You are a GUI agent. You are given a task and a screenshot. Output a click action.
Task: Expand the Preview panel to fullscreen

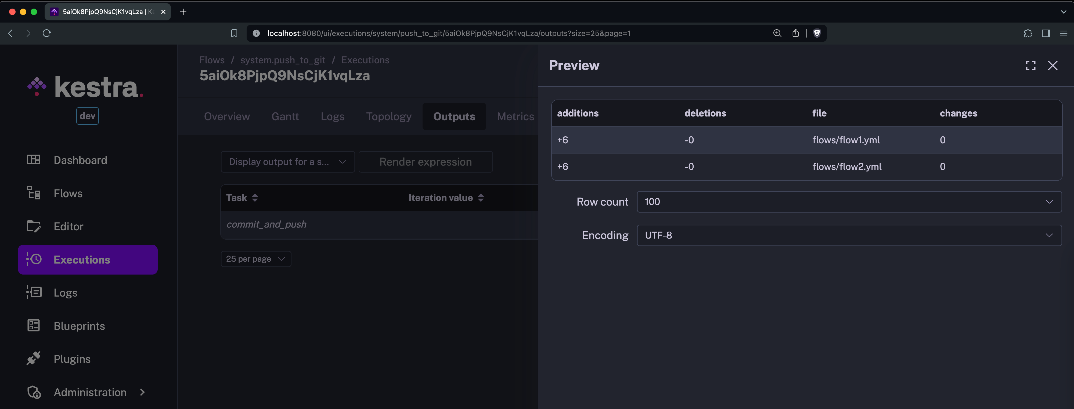coord(1030,65)
